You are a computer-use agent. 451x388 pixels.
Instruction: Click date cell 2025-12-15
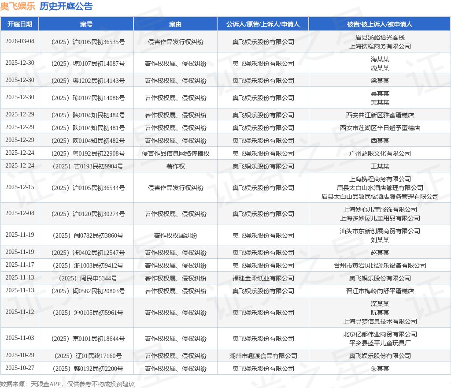[x=19, y=187]
